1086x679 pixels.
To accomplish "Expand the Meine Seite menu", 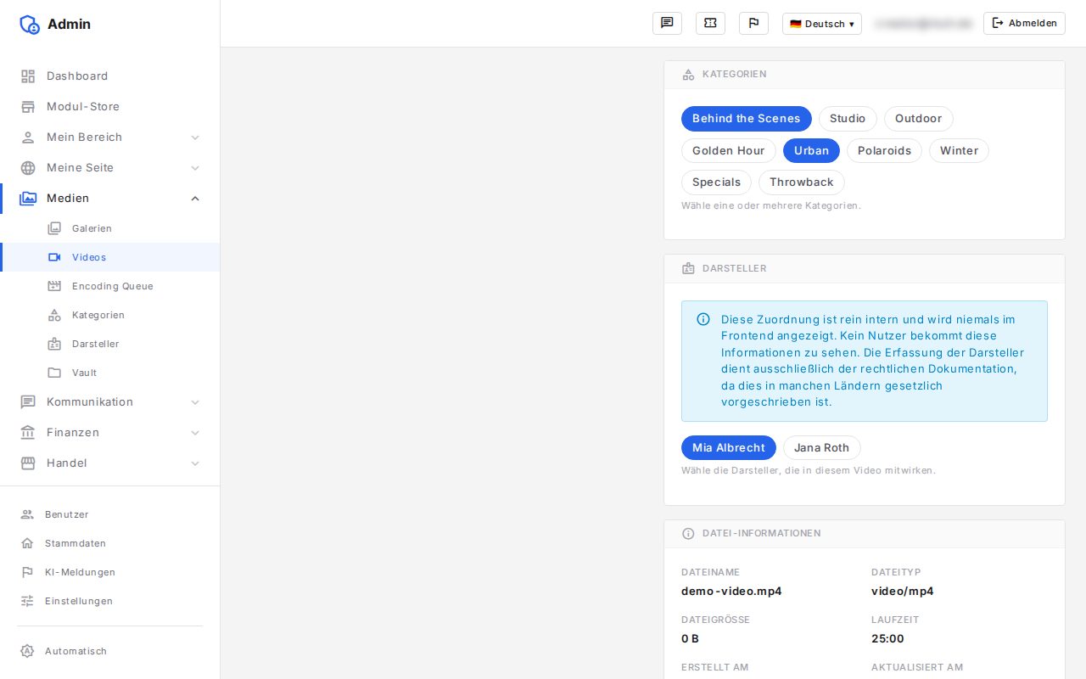I will point(110,168).
